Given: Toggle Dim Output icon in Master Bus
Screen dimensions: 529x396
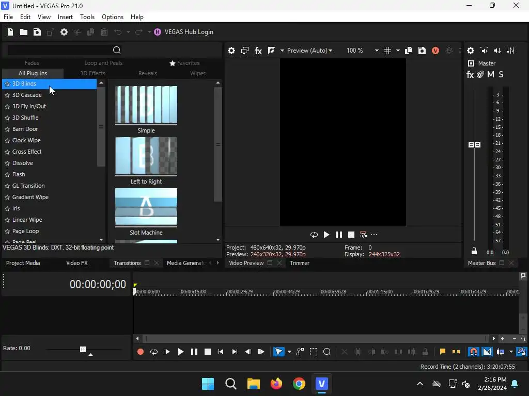Looking at the screenshot, I should pyautogui.click(x=497, y=51).
